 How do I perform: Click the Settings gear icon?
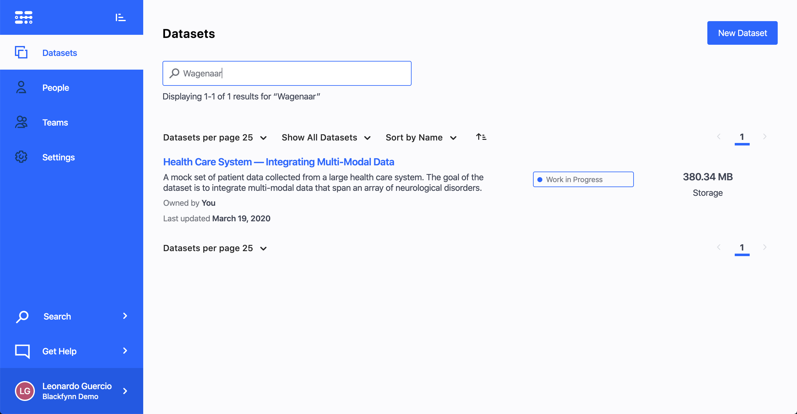point(21,157)
